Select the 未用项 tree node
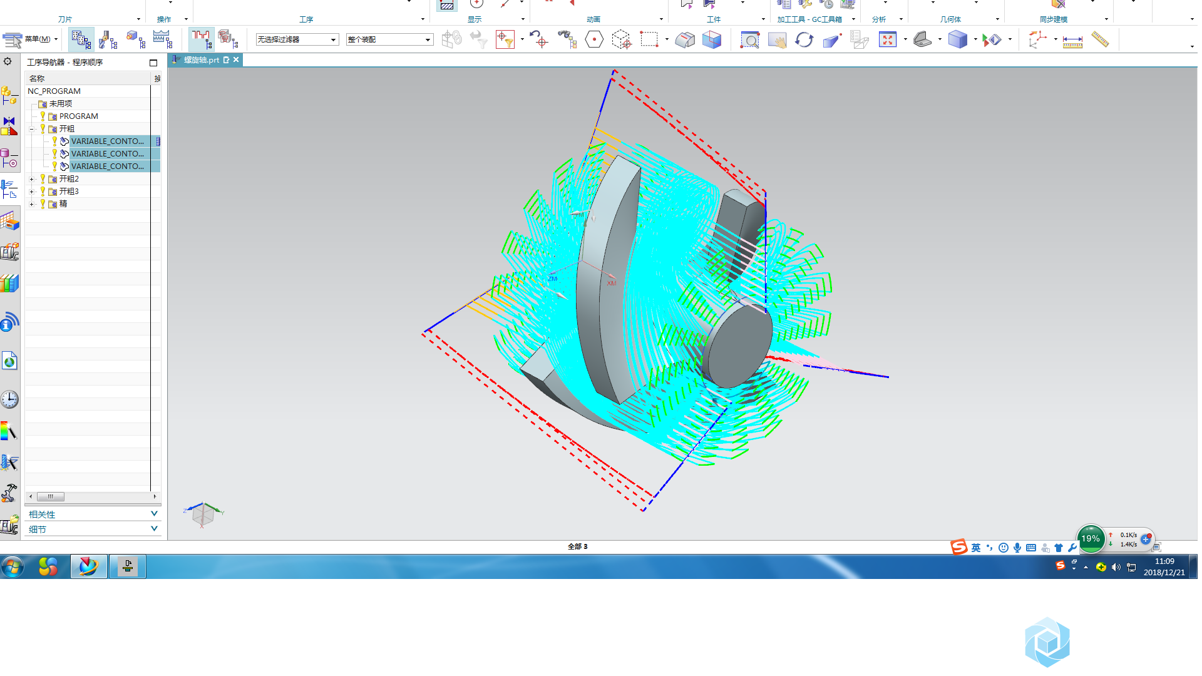Image resolution: width=1202 pixels, height=676 pixels. pyautogui.click(x=60, y=104)
